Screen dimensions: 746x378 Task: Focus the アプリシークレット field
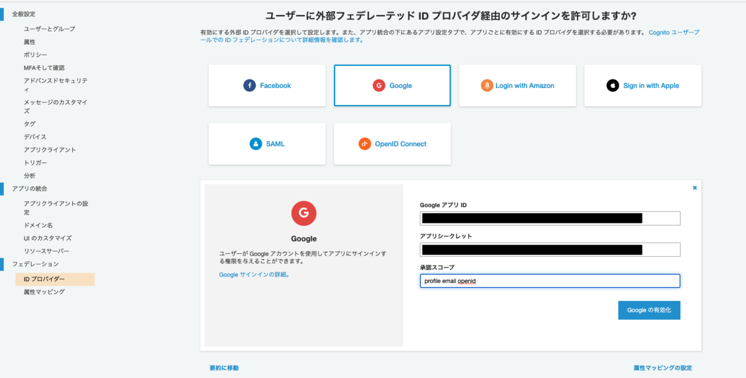550,250
